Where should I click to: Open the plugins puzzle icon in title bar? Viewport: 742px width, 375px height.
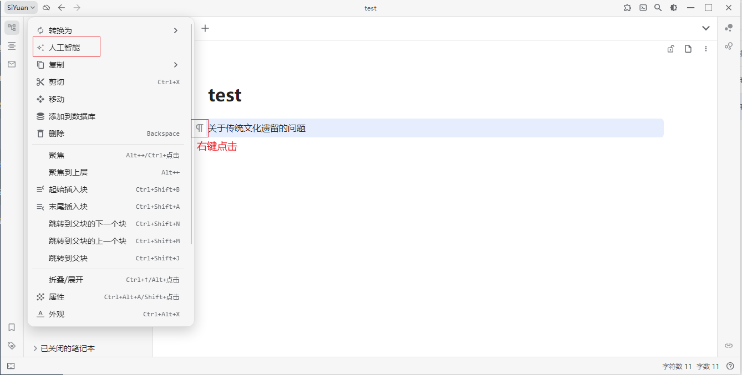[627, 8]
